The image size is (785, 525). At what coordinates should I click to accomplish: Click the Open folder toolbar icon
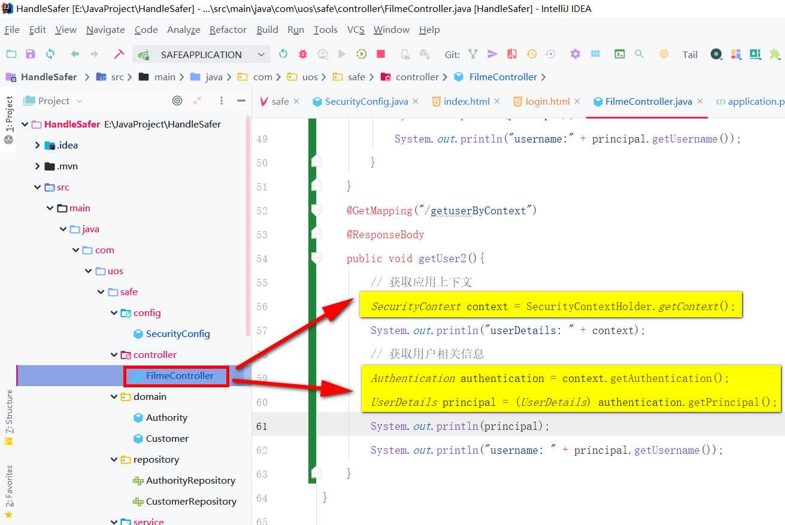11,54
